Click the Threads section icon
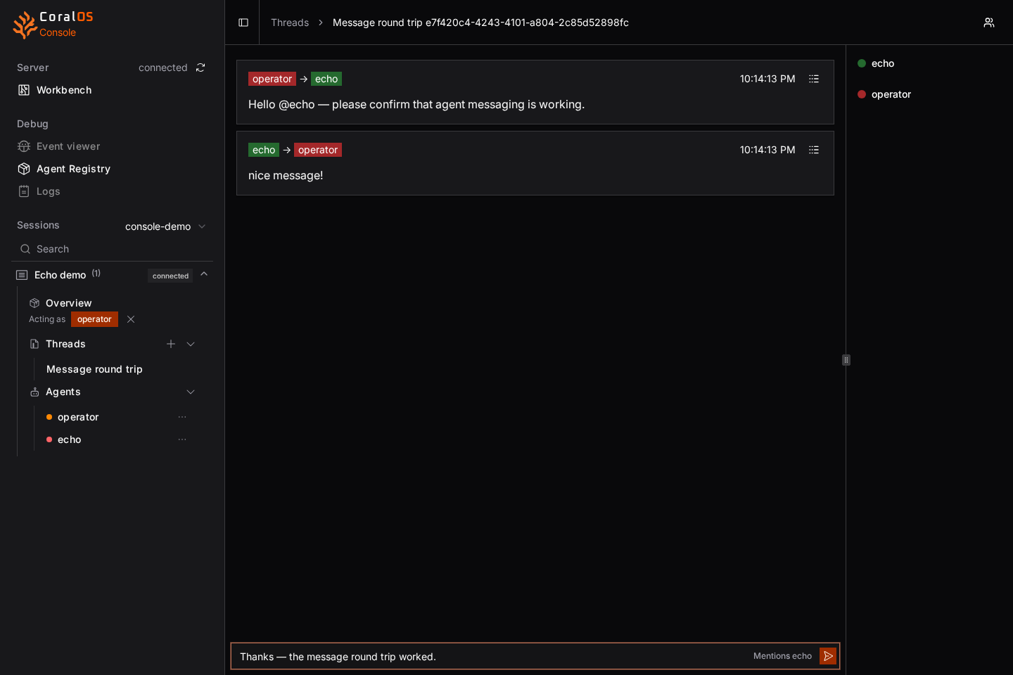The height and width of the screenshot is (675, 1013). pos(34,344)
